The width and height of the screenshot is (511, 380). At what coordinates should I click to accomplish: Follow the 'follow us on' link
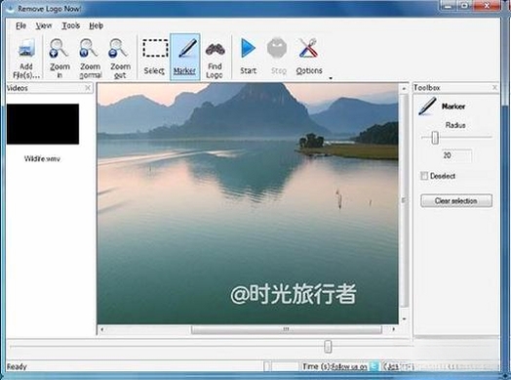click(x=349, y=366)
